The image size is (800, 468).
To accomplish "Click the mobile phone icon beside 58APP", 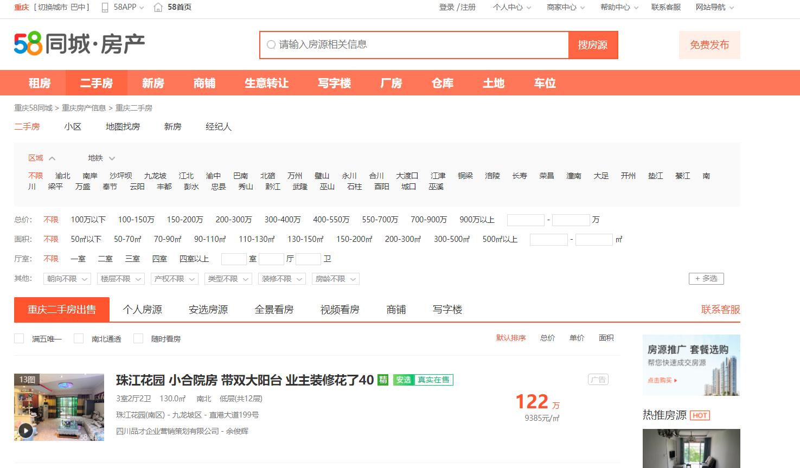I will click(x=104, y=7).
